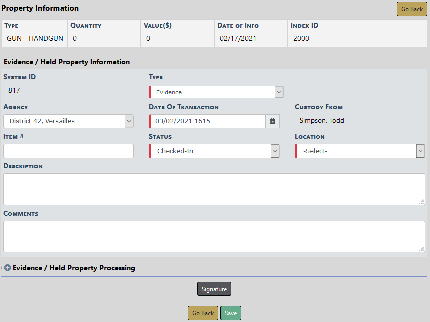
Task: Click the Item # input field
Action: 68,151
